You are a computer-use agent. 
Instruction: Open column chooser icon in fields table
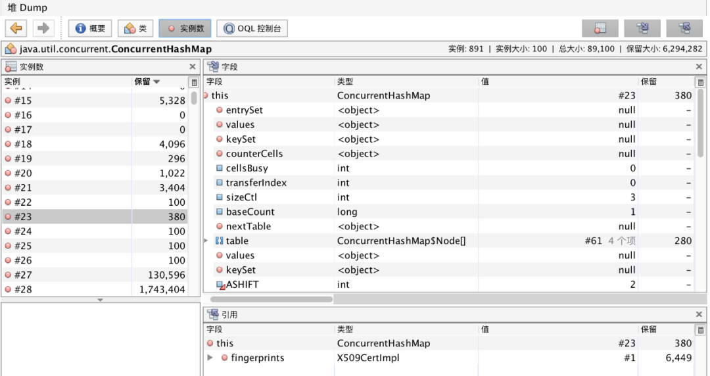(700, 82)
